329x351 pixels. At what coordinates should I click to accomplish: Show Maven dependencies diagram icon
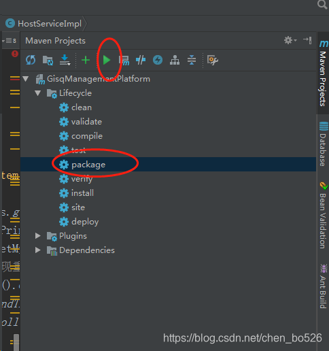(175, 60)
